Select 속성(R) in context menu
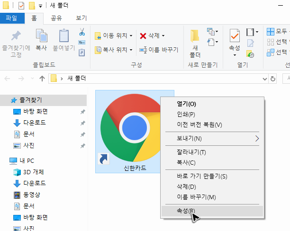Viewport: 290px width, 231px height. pyautogui.click(x=212, y=211)
